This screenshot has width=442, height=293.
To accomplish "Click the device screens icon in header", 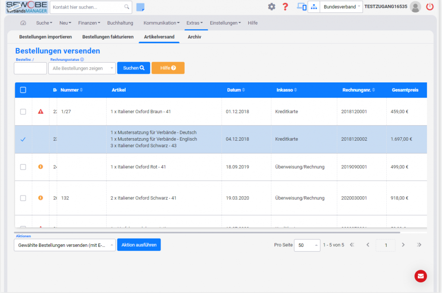I will [x=301, y=7].
